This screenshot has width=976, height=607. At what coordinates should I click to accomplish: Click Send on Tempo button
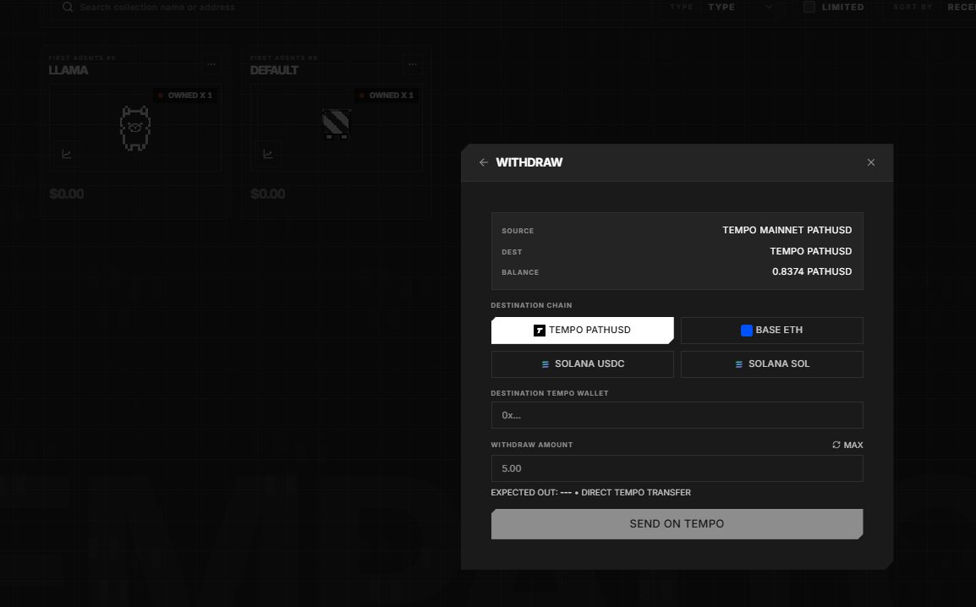point(677,523)
